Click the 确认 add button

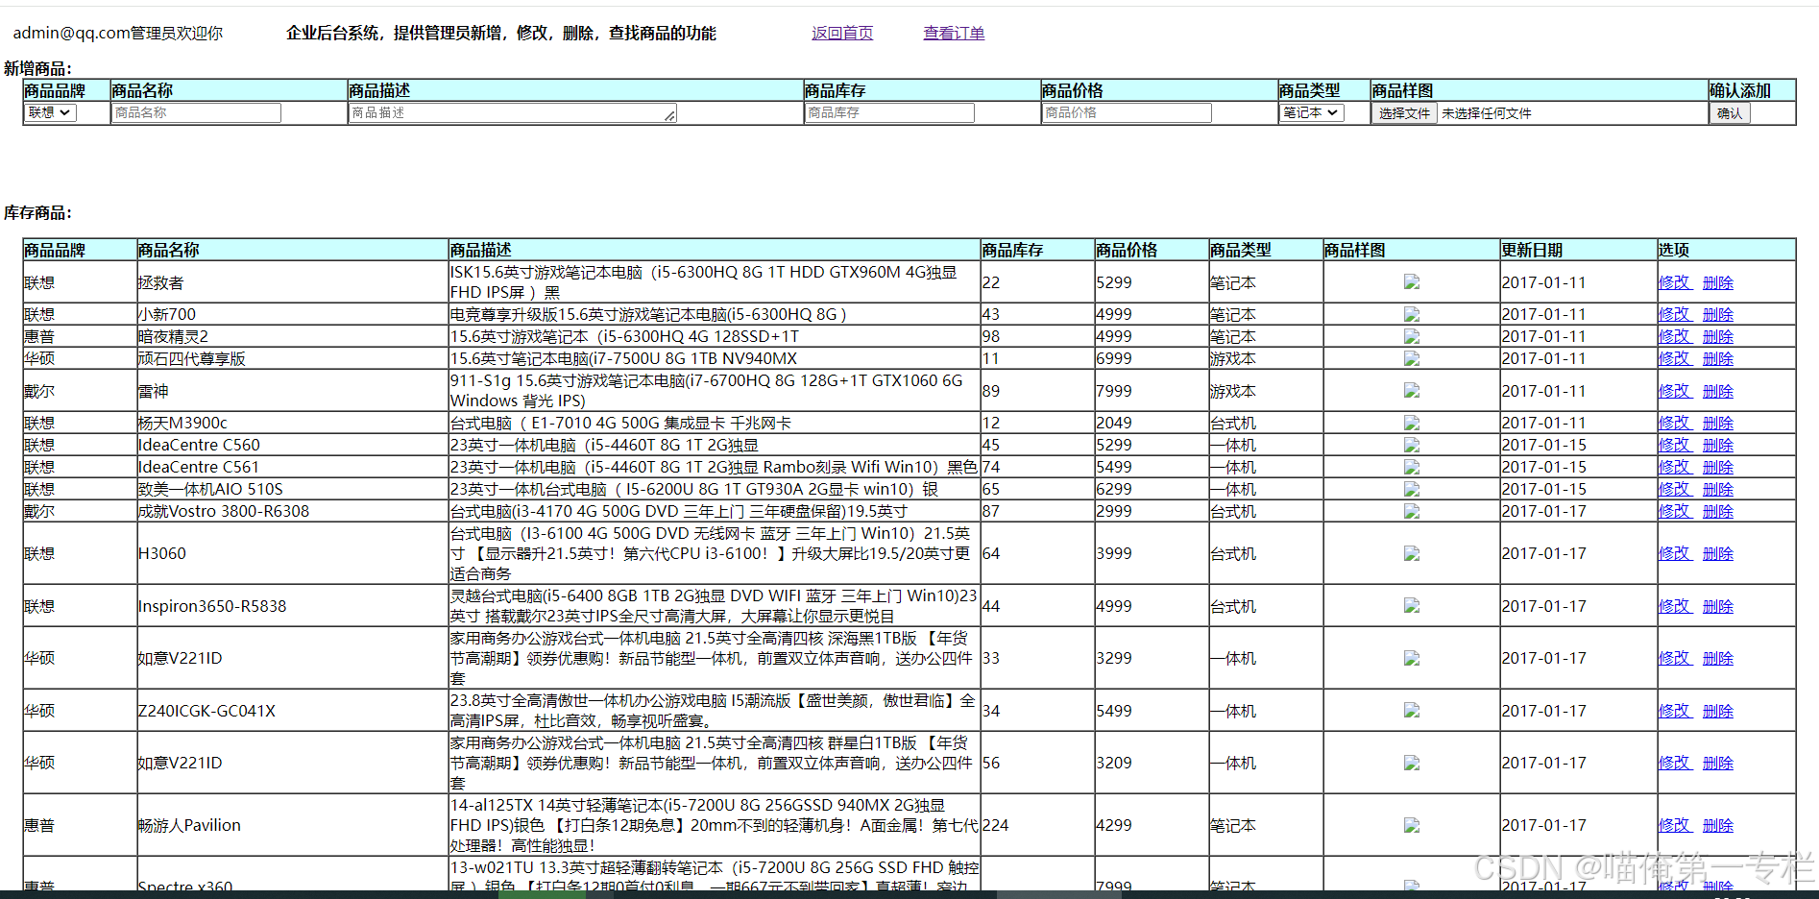1729,113
